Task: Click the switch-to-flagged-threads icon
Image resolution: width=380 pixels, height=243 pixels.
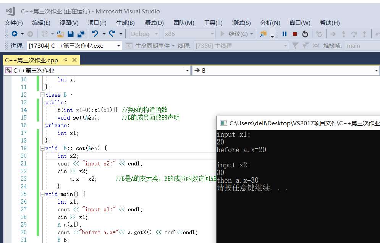Action: (x=316, y=45)
